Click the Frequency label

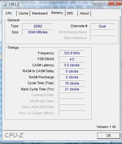tap(46, 53)
